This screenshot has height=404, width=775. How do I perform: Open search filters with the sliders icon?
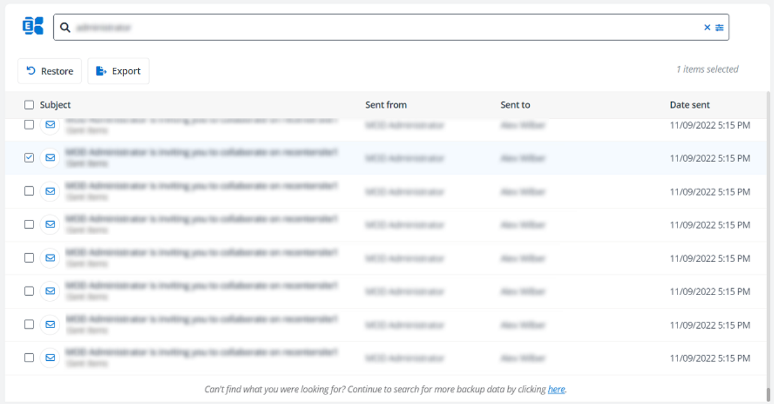click(x=720, y=27)
